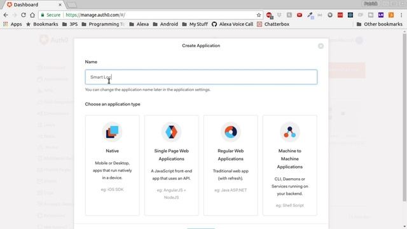Open Chatterbox bookmark
407x229 pixels.
click(x=273, y=24)
